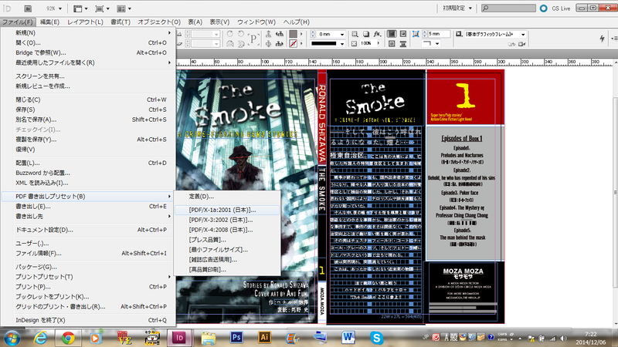Open the fx effects icon

click(377, 34)
